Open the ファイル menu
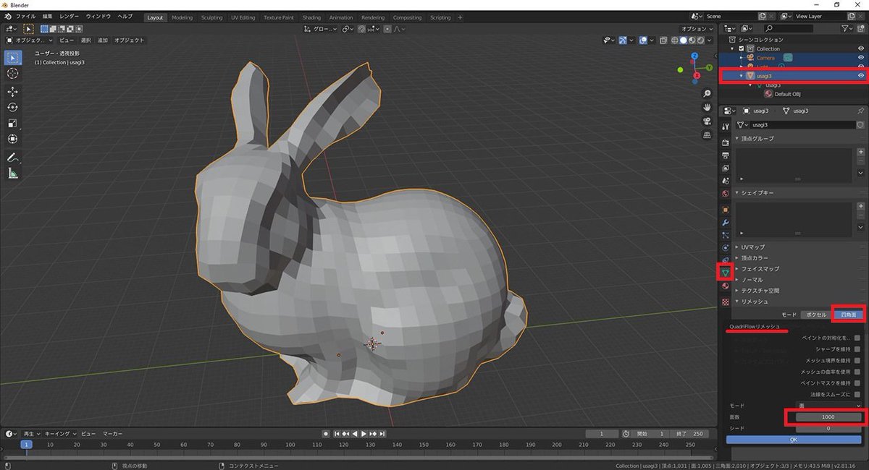 (x=25, y=16)
